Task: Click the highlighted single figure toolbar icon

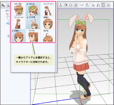Action: [103, 5]
